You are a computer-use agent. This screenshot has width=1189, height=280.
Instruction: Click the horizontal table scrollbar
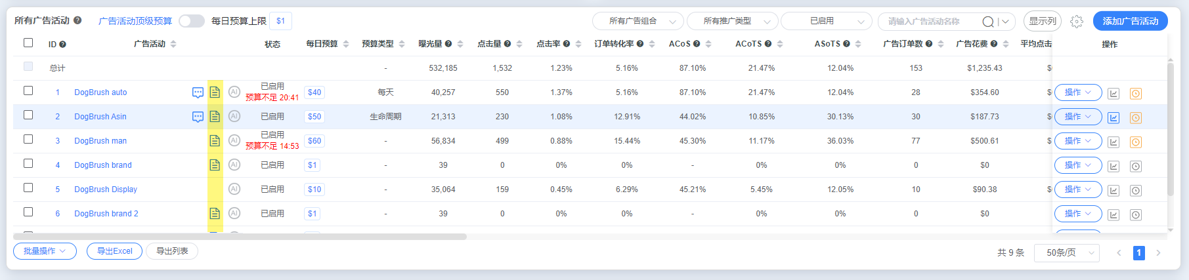click(x=240, y=237)
